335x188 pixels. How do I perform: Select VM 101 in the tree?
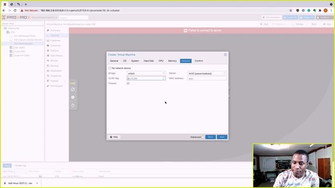(25, 36)
